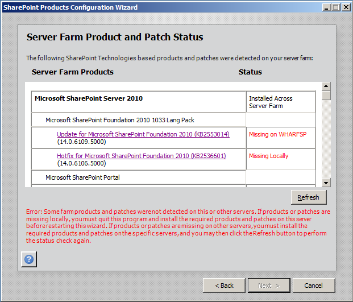Cancel the configuration wizard
This screenshot has width=353, height=302.
point(313,285)
